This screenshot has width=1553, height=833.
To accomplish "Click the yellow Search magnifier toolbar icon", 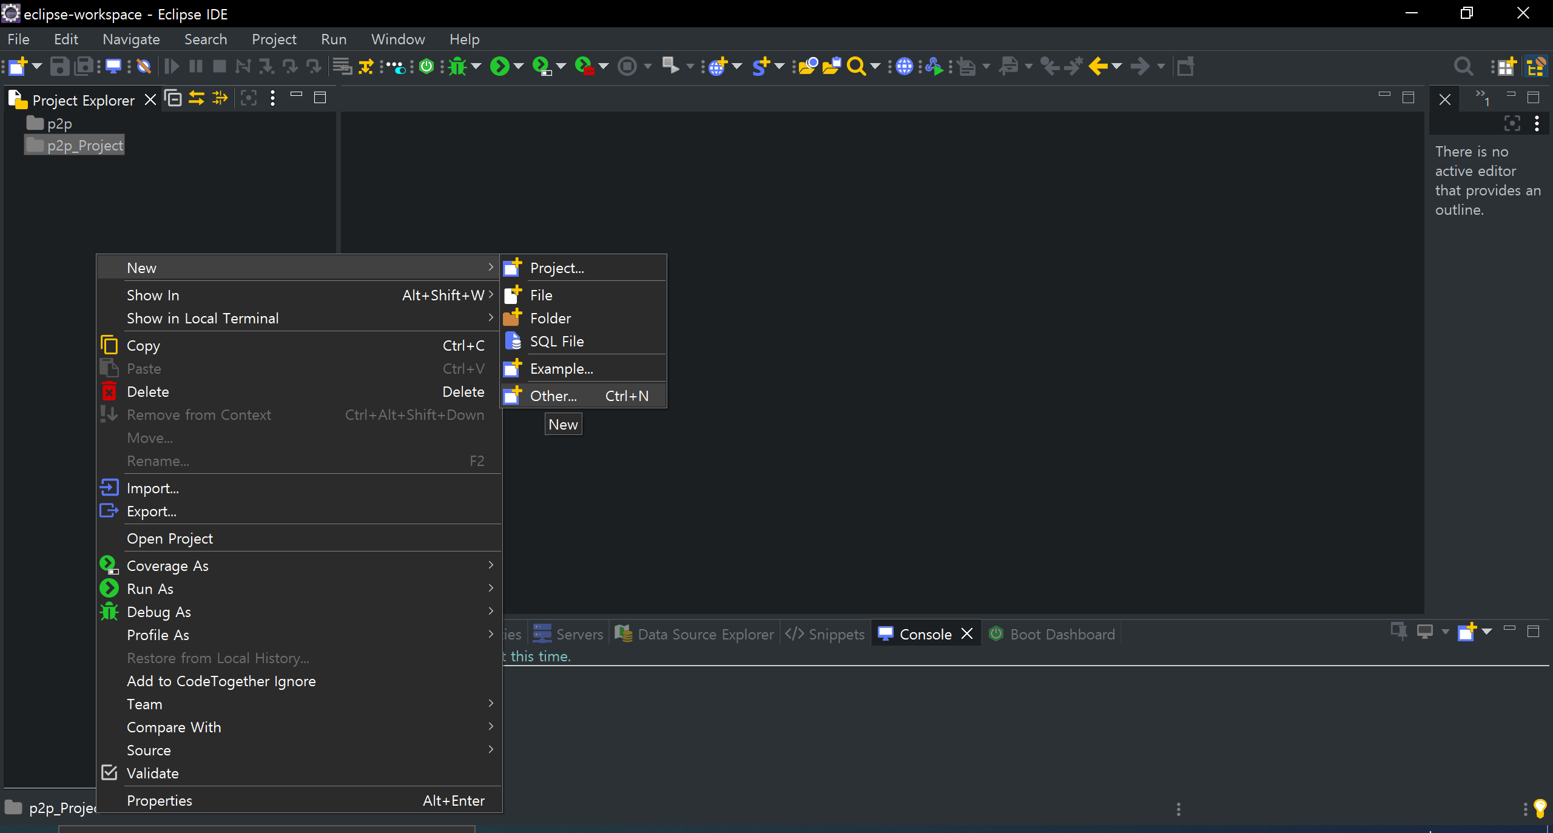I will [x=855, y=66].
